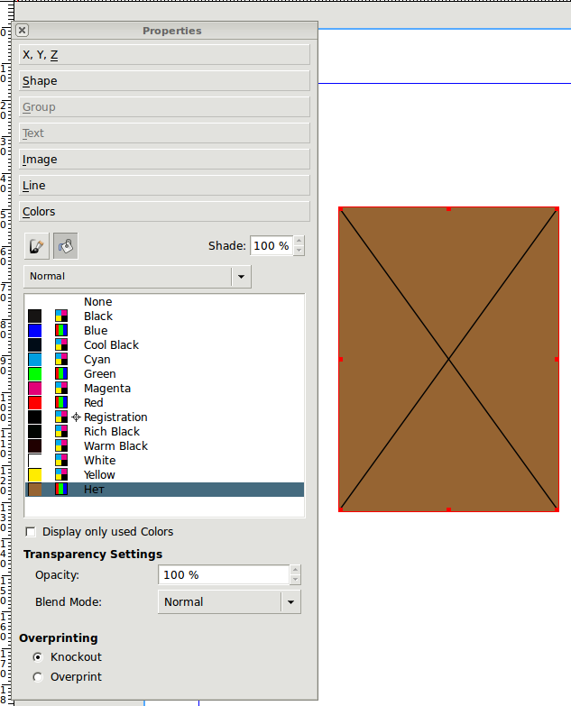Enable Display only used Colors checkbox
This screenshot has height=706, width=571.
click(x=32, y=532)
